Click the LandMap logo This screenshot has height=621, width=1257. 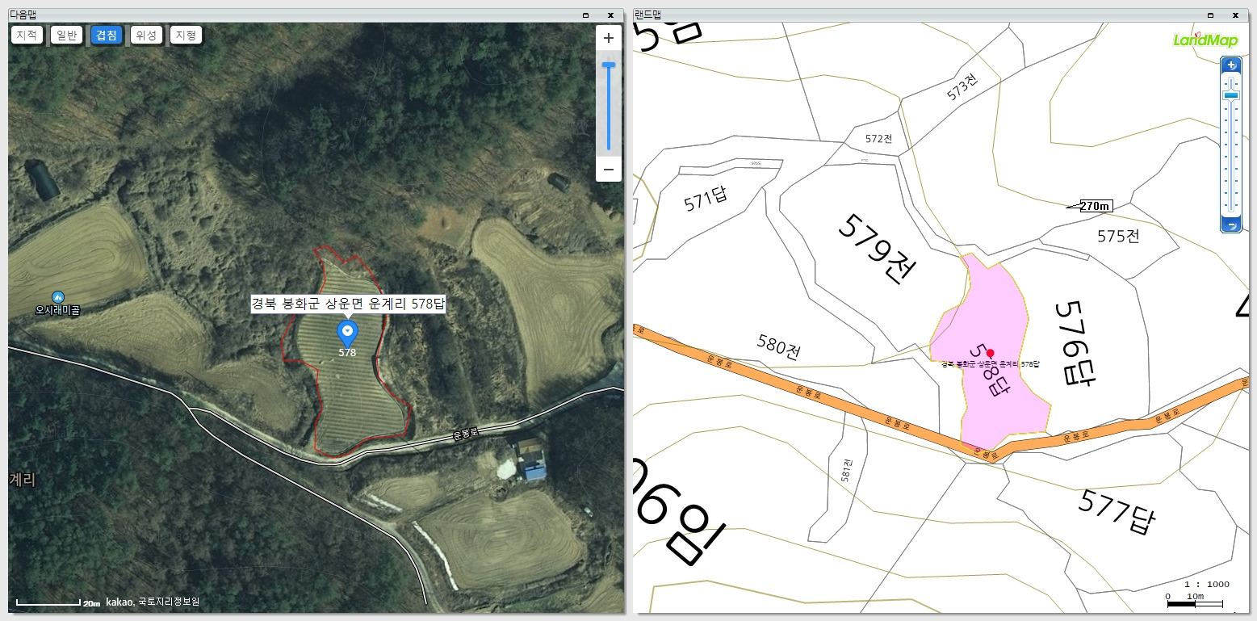[1205, 39]
